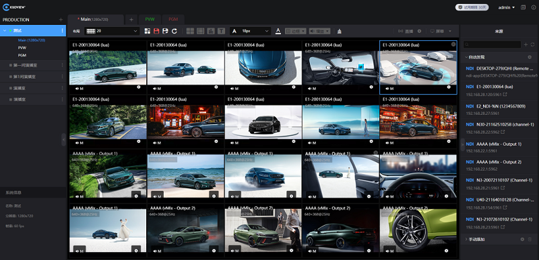Viewport: 539px width, 260px height.
Task: Click the text overlay T icon
Action: tap(222, 31)
